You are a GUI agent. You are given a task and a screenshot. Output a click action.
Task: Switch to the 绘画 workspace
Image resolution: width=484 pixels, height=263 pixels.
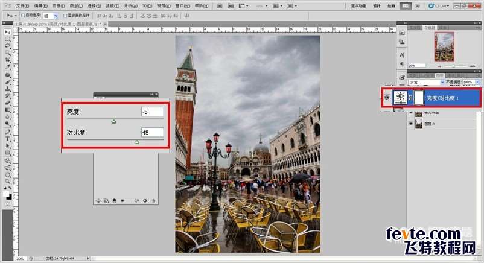point(391,6)
